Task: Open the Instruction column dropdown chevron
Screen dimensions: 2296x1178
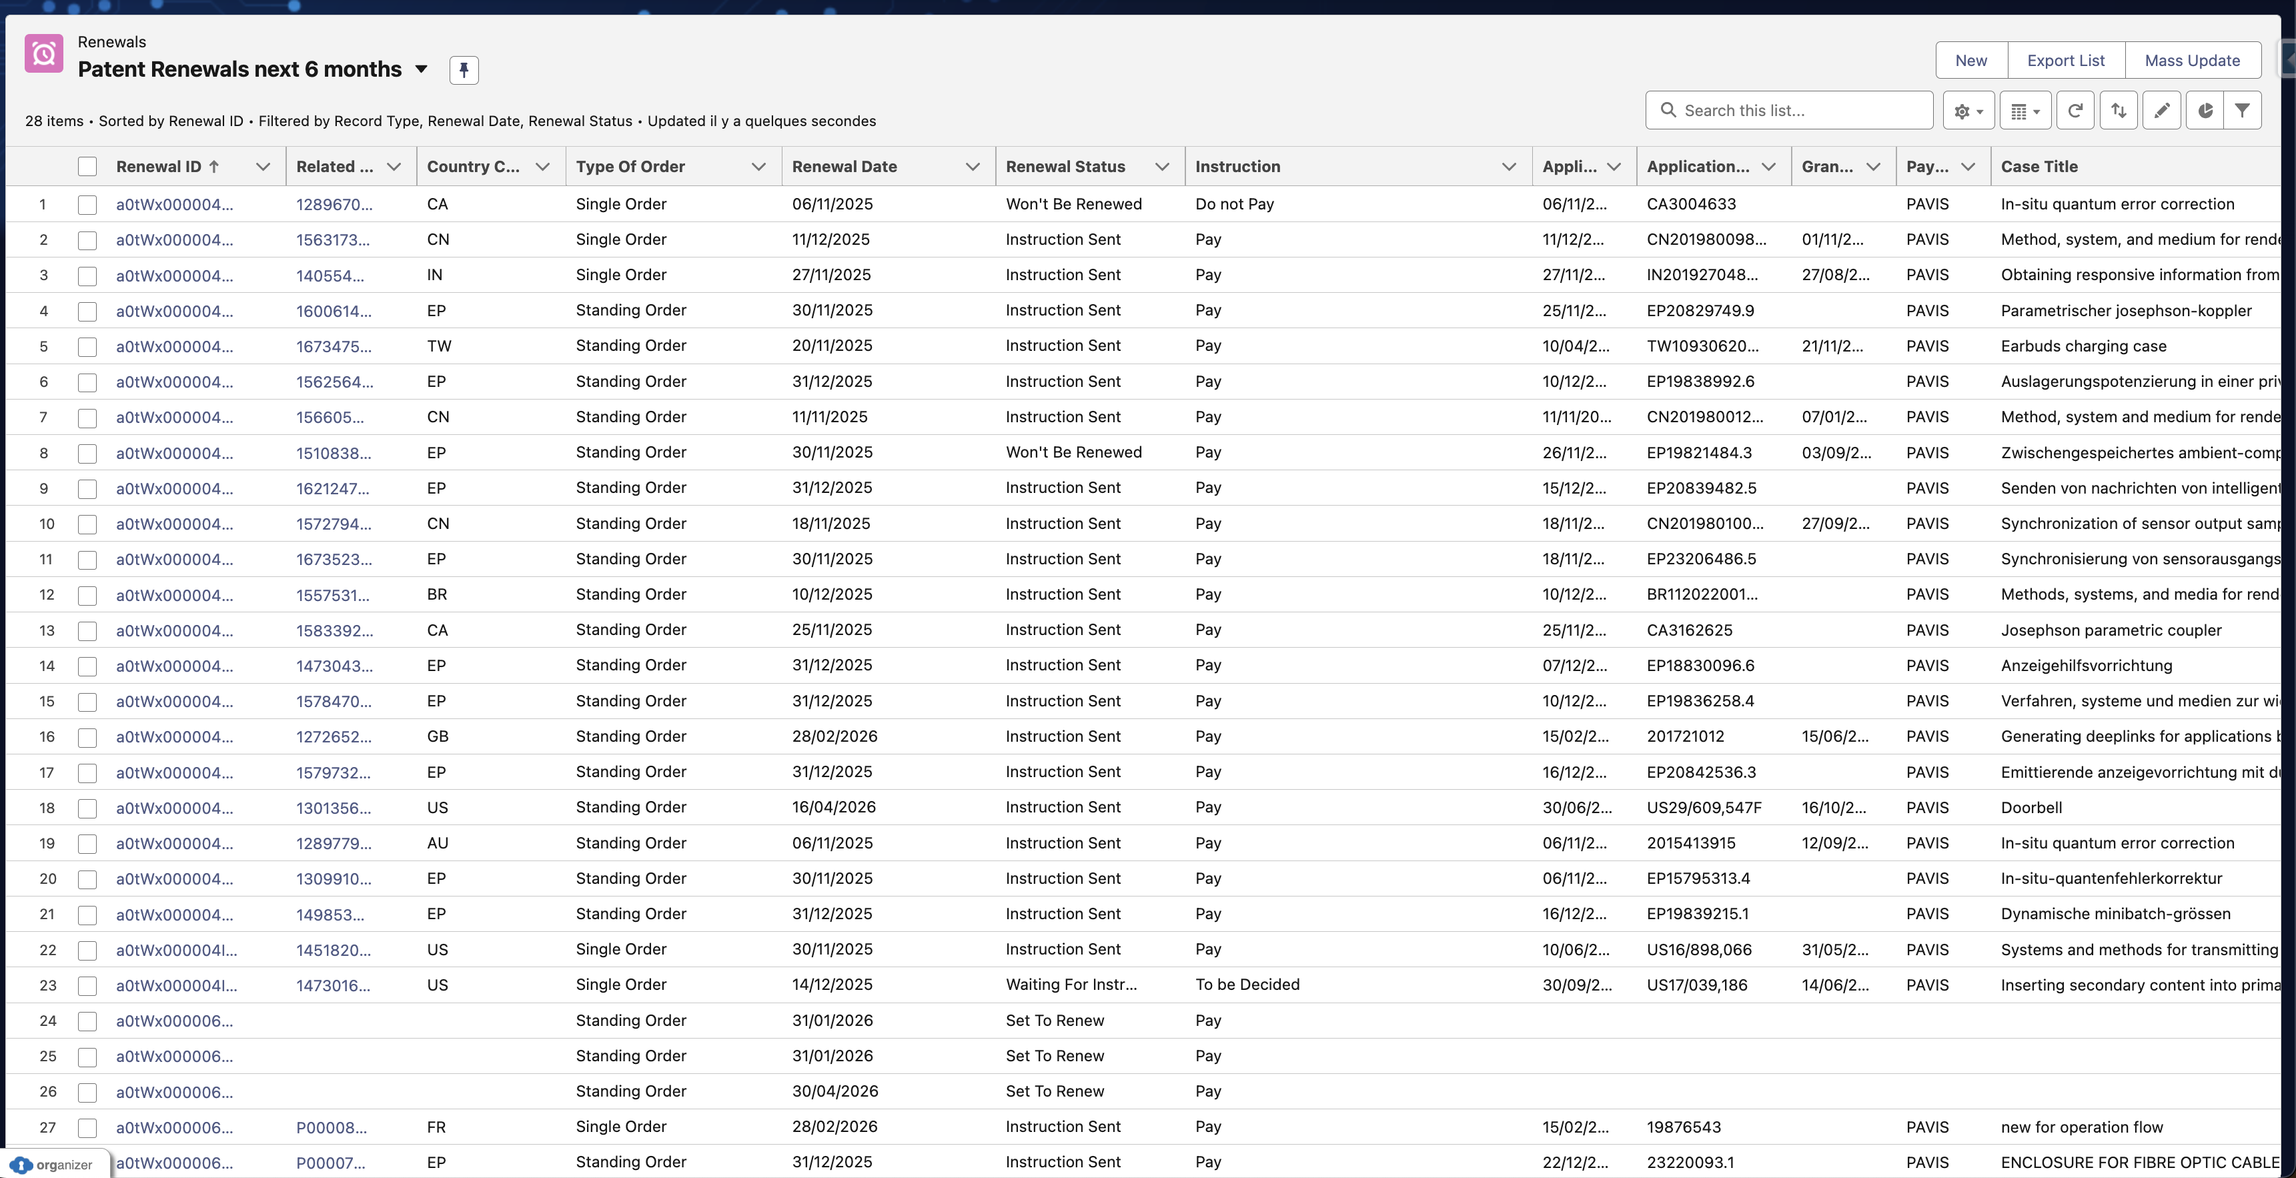Action: [x=1508, y=167]
